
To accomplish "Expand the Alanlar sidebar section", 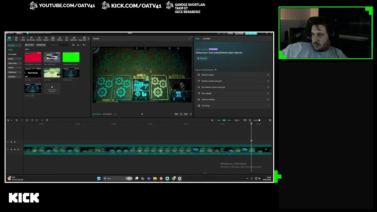I will [x=14, y=68].
